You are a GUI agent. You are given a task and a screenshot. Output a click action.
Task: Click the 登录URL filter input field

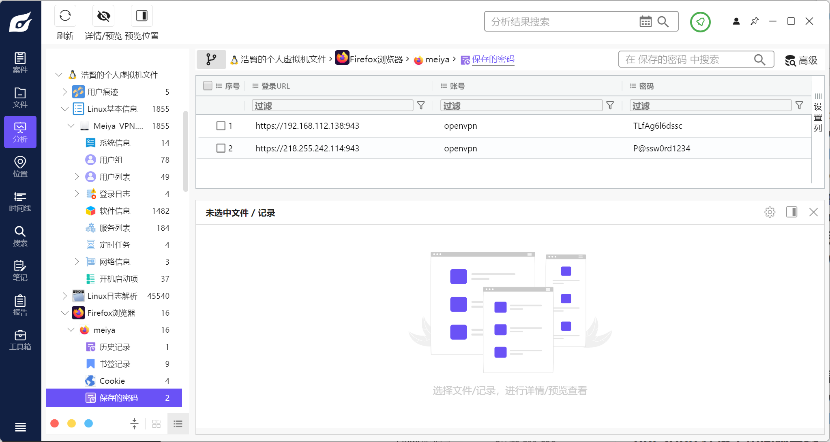(x=332, y=106)
